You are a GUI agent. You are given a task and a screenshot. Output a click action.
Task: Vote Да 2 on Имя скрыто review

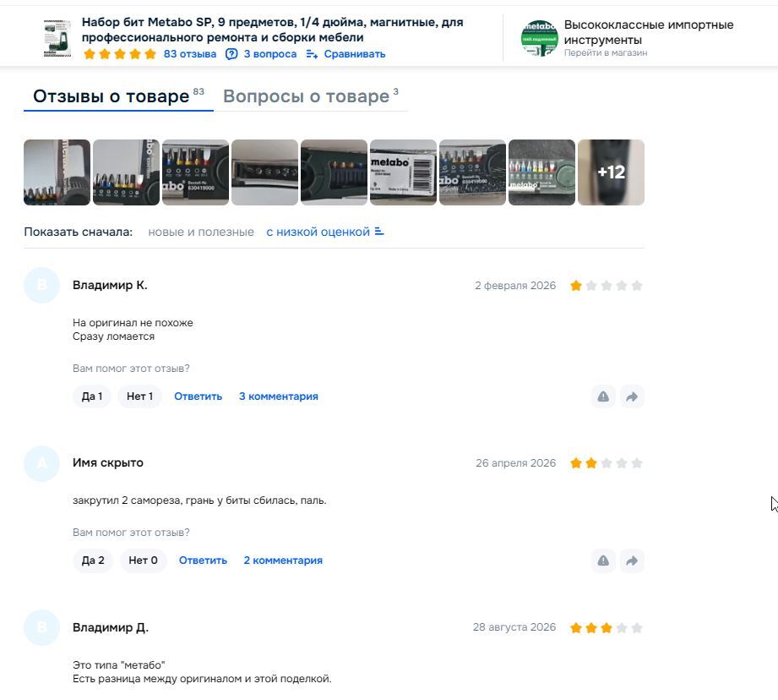coord(93,560)
